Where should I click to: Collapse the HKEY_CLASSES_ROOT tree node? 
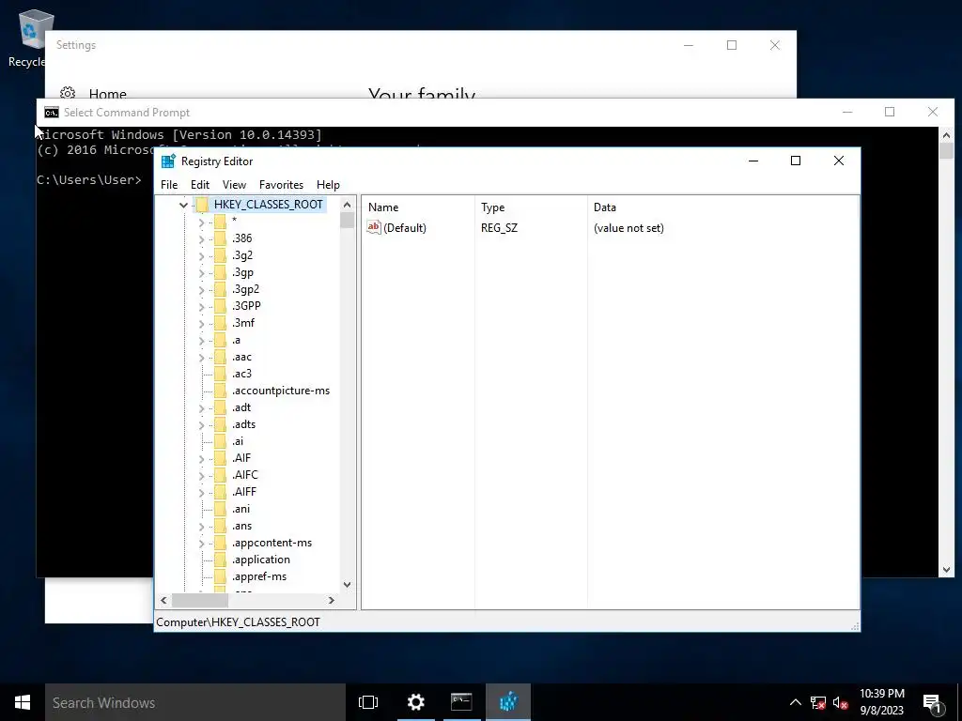point(183,205)
